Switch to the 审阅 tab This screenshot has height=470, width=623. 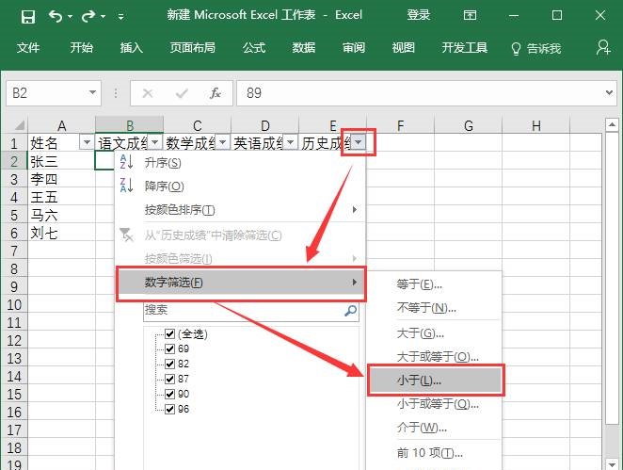point(354,48)
